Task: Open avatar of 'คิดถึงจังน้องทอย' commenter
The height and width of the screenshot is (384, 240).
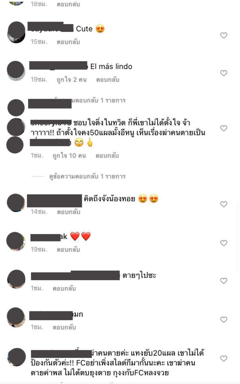Action: (x=16, y=202)
